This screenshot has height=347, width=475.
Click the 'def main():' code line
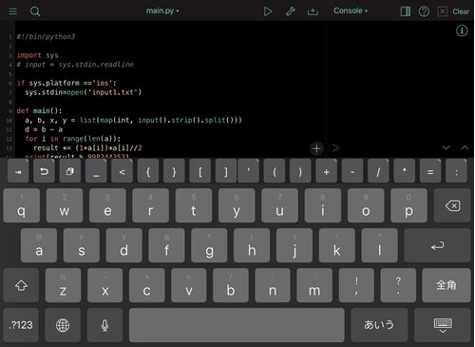(39, 111)
